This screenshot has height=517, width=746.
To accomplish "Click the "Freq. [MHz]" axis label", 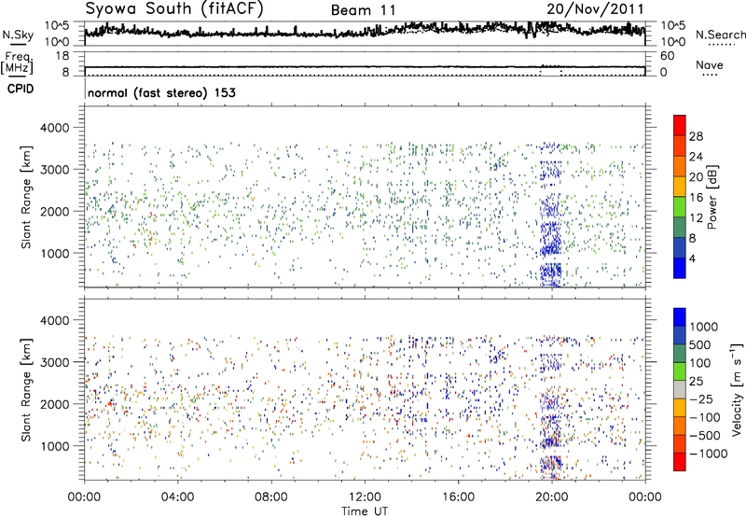I will tap(18, 63).
